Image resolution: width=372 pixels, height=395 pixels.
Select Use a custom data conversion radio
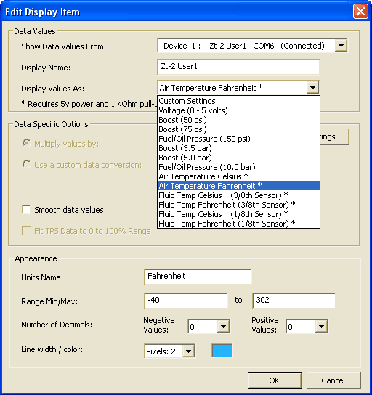26,164
